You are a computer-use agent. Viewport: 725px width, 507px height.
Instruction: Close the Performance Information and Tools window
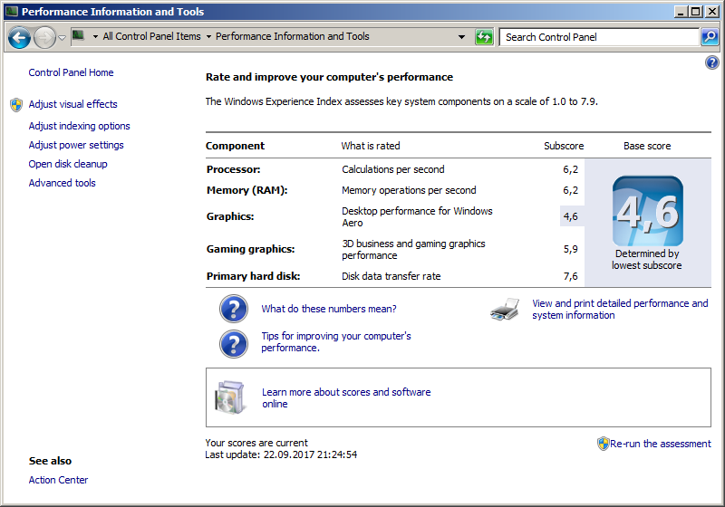coord(712,12)
